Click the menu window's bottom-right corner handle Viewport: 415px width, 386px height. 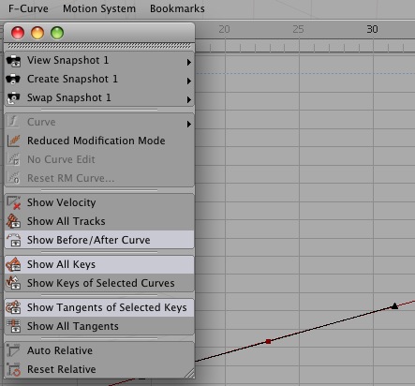(189, 373)
